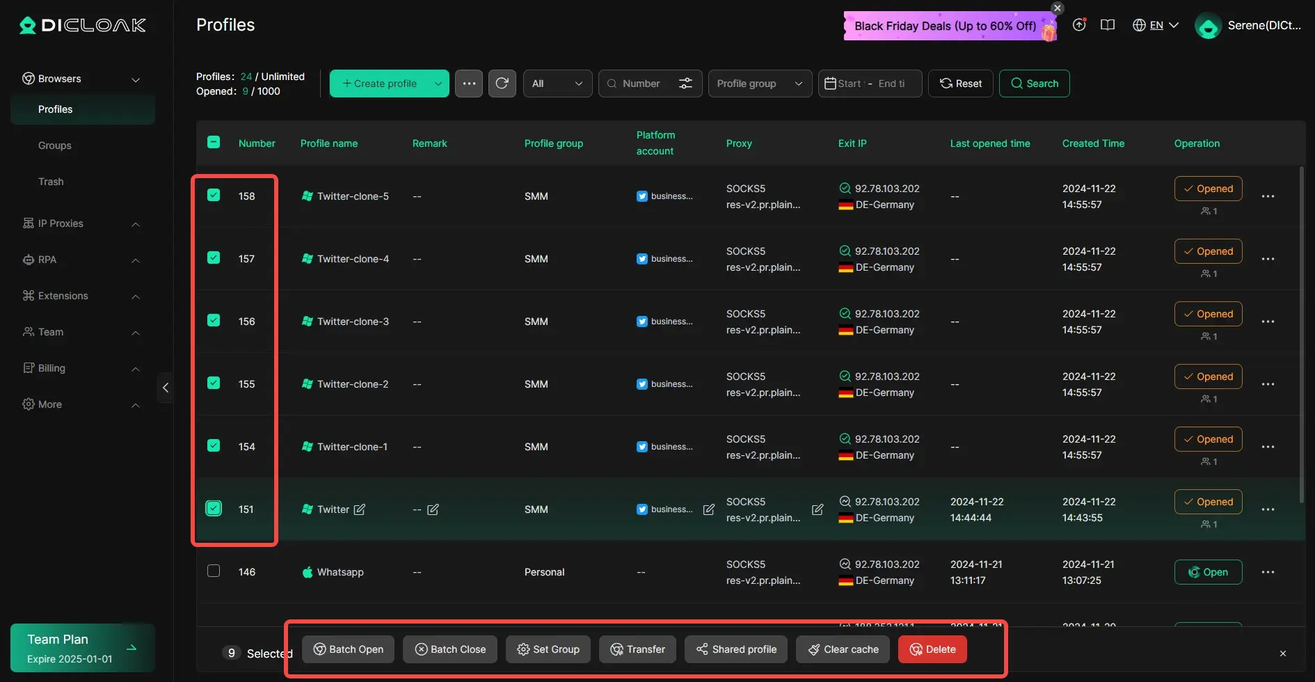This screenshot has height=682, width=1315.
Task: Click the Reset filters button
Action: [961, 84]
